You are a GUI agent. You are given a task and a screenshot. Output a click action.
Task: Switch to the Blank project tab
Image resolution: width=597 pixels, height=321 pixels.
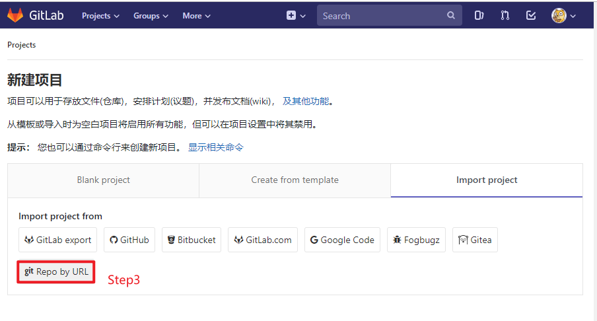pos(104,180)
